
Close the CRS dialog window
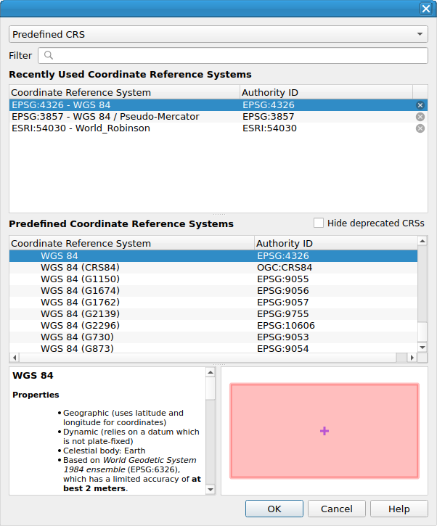tap(425, 9)
